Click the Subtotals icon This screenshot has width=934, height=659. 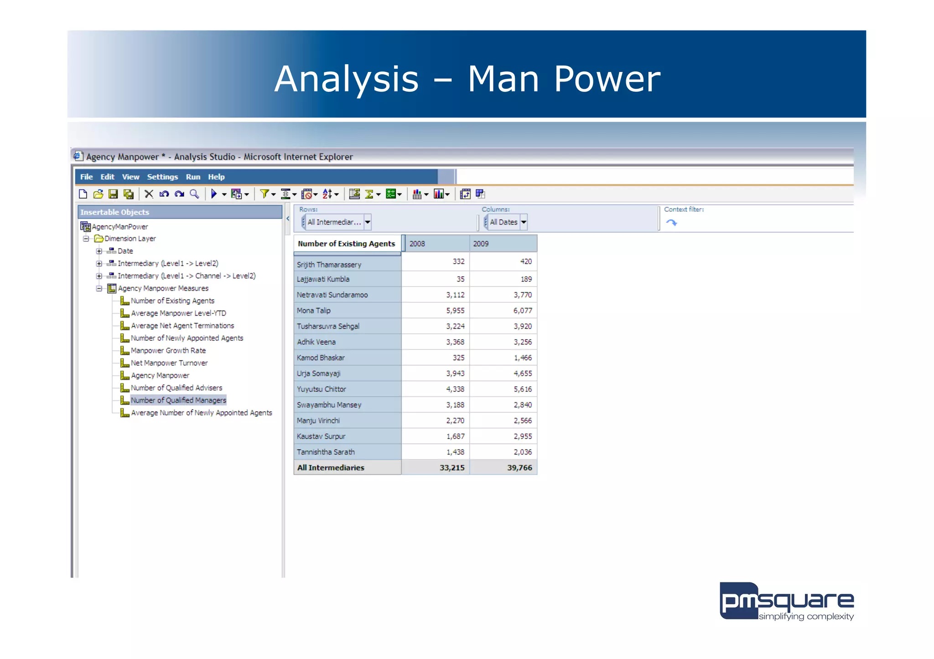coord(354,194)
